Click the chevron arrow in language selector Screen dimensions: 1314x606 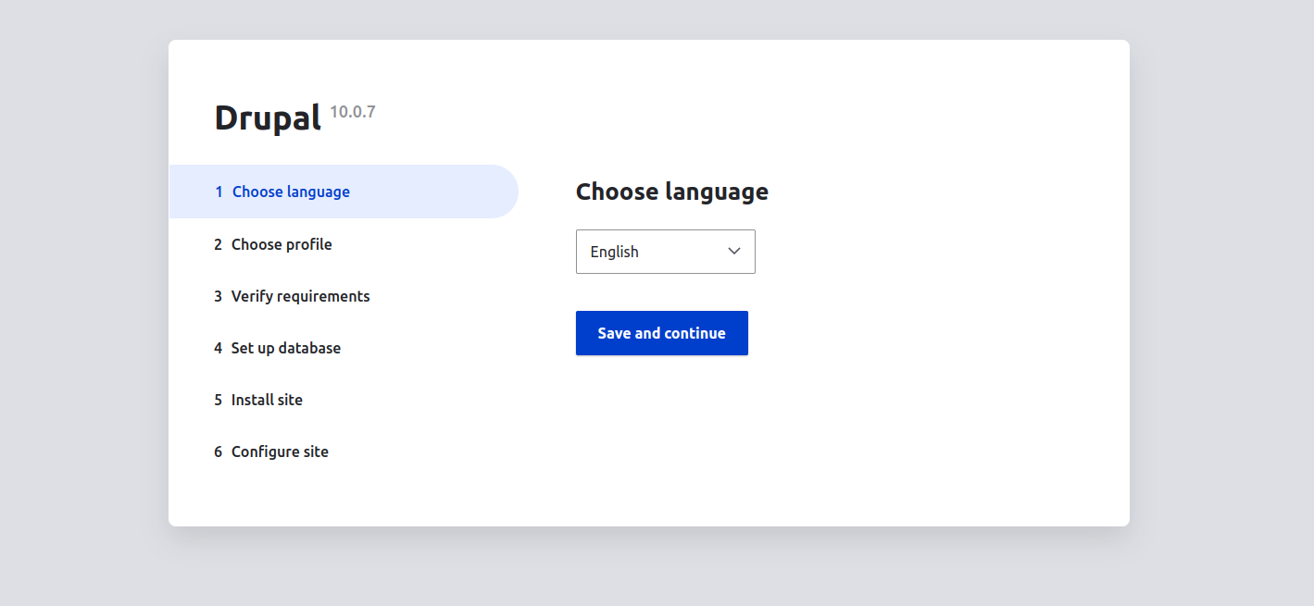[734, 252]
